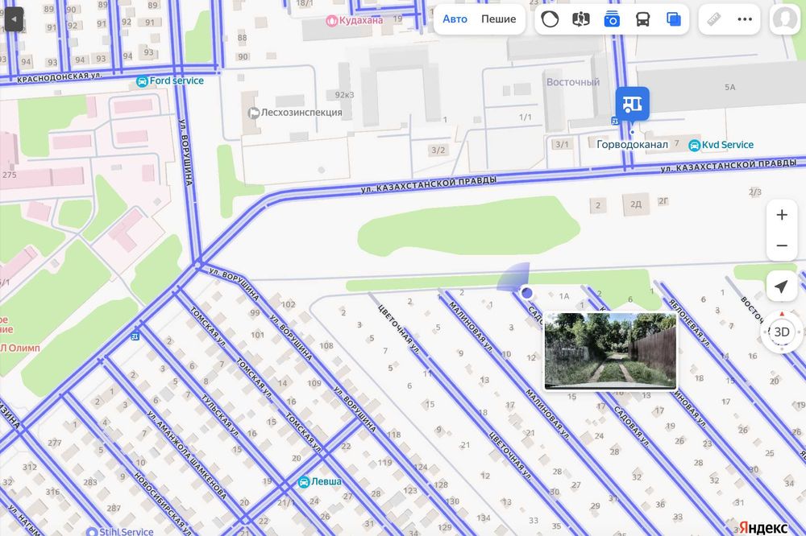Toggle the blue camera photos layer
The height and width of the screenshot is (536, 806).
612,19
